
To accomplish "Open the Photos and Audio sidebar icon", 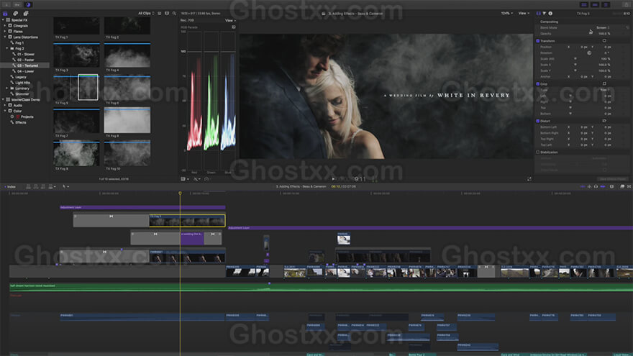I will coord(15,14).
